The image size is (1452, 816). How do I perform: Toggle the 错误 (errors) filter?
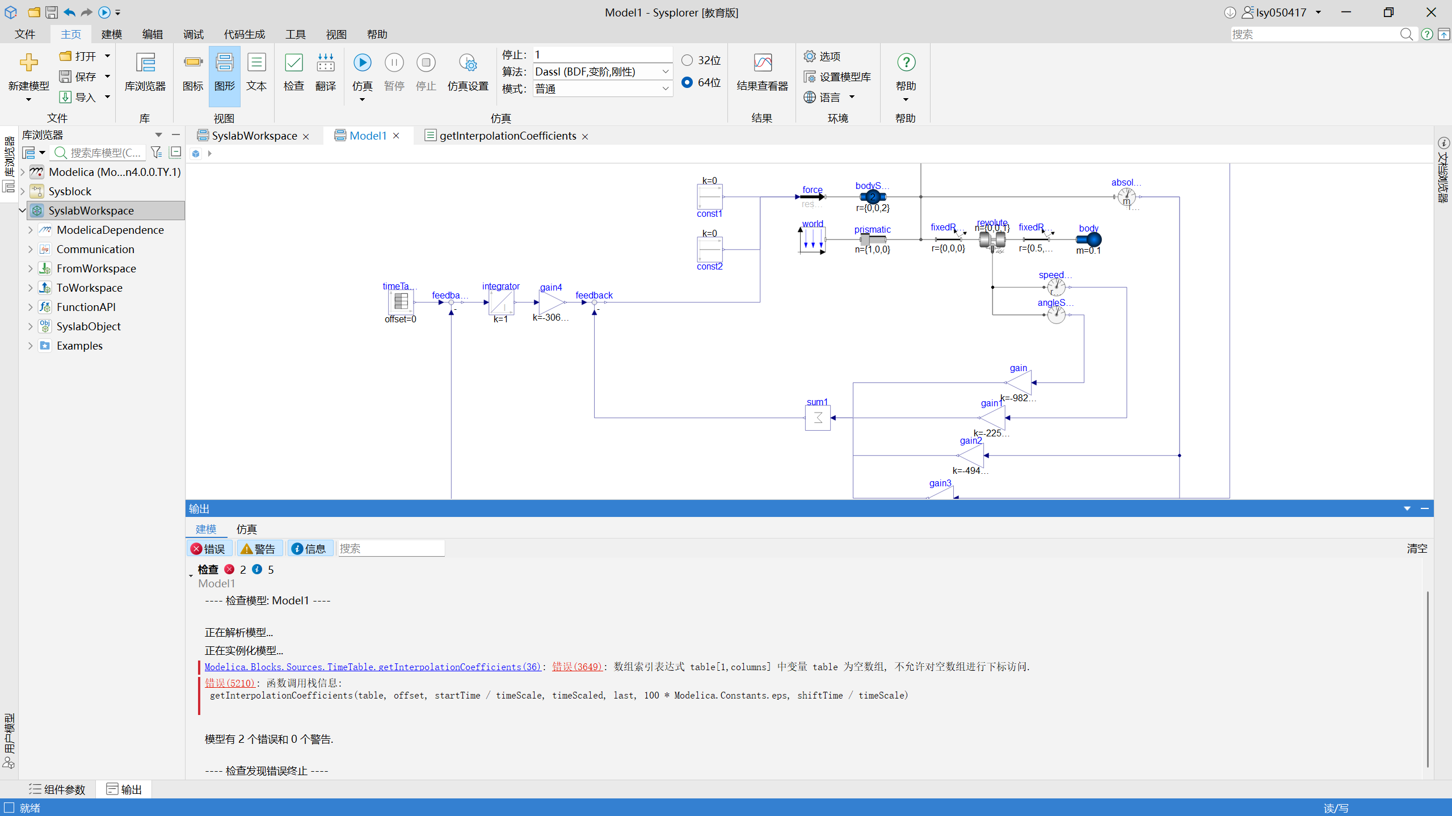208,549
